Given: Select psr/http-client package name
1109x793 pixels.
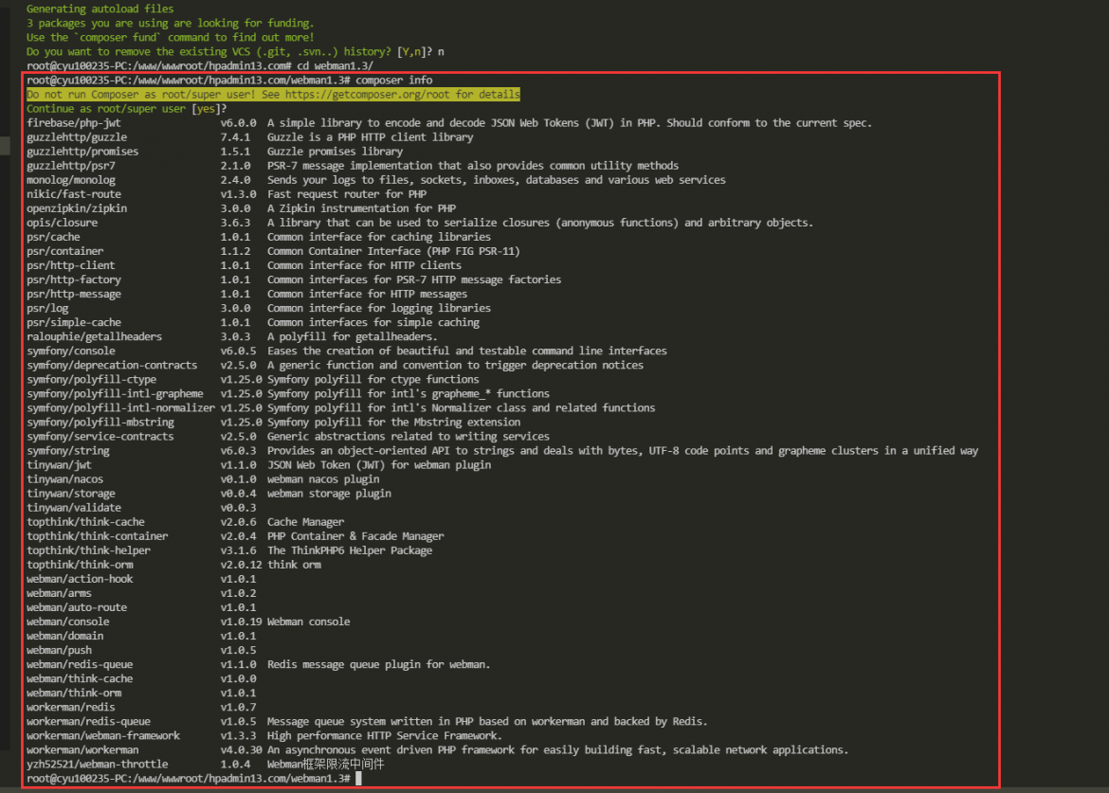Looking at the screenshot, I should tap(71, 265).
